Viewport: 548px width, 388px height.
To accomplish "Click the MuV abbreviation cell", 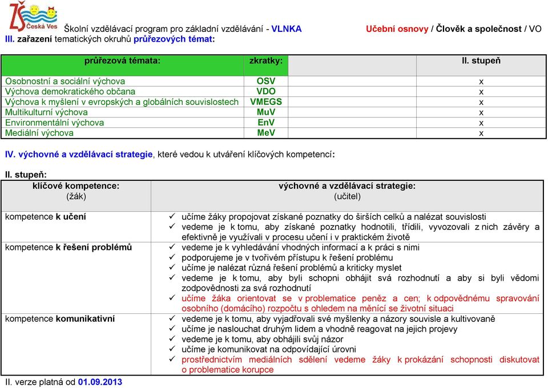I will pos(265,112).
